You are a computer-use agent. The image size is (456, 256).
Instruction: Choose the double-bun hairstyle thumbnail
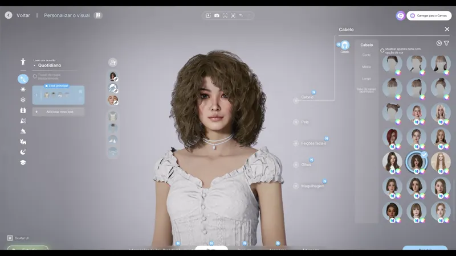[392, 113]
